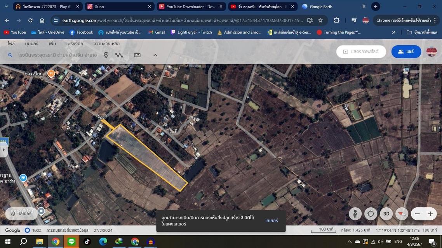Click the add placemark pin icon
The image size is (442, 248).
point(106,55)
